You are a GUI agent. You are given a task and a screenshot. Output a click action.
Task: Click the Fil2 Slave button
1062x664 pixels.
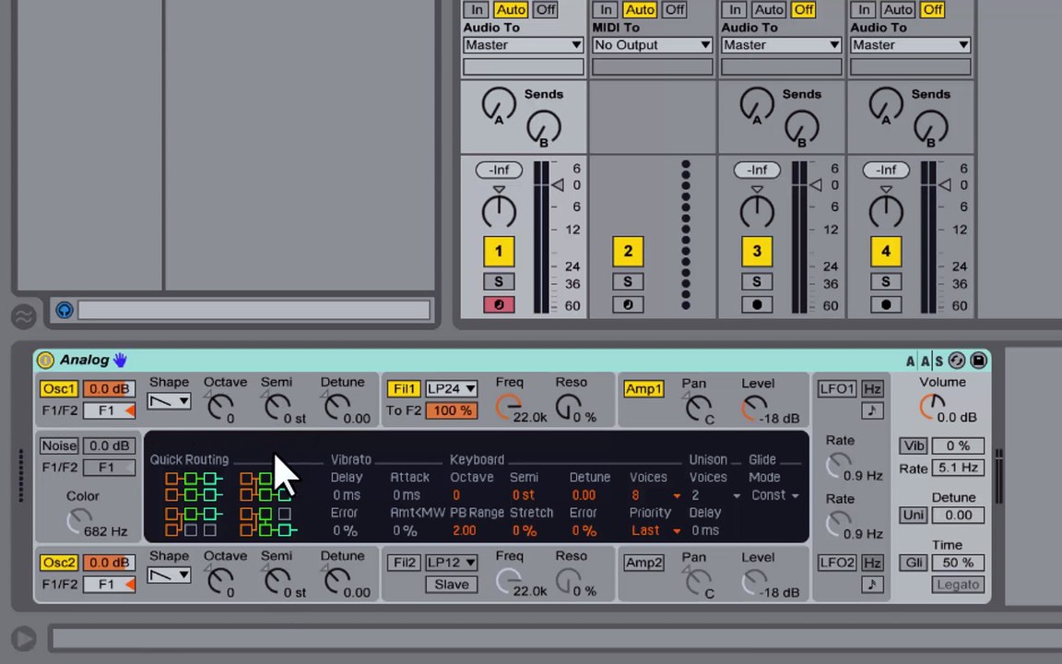[451, 585]
